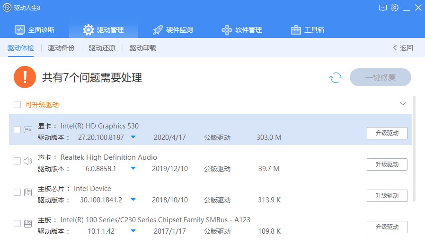Click the 共有7个问题需要处理 heading
Viewport: 425px width, 246px height.
92,78
